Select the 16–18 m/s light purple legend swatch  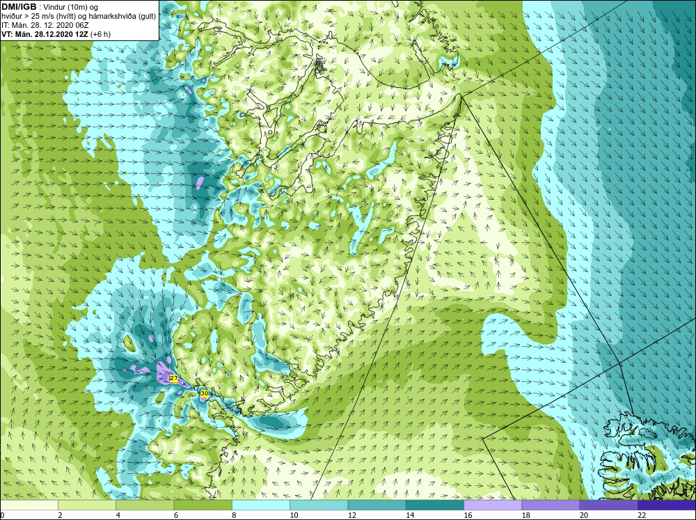493,505
